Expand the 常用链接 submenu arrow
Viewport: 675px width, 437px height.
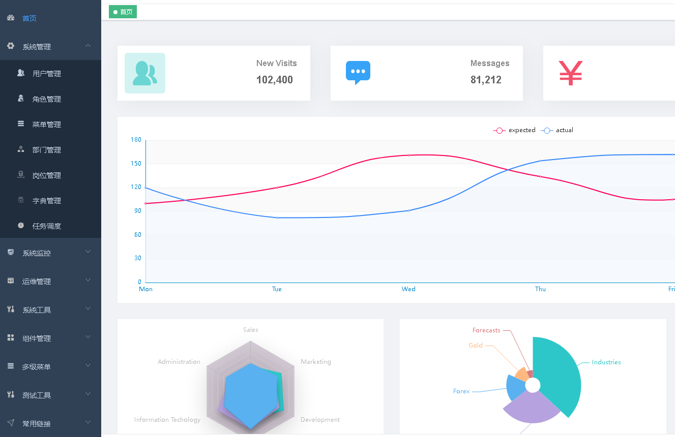point(88,422)
